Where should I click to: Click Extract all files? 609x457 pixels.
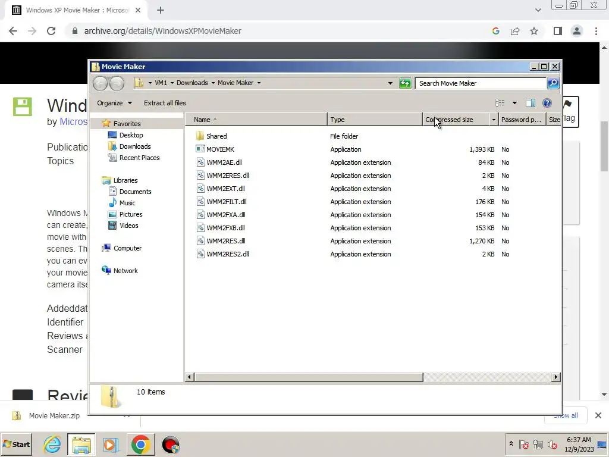coord(165,103)
